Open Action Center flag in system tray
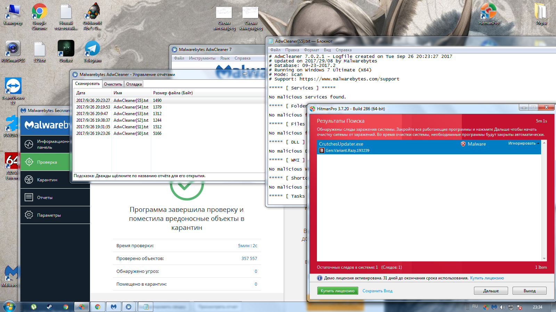The width and height of the screenshot is (556, 312). click(x=519, y=307)
